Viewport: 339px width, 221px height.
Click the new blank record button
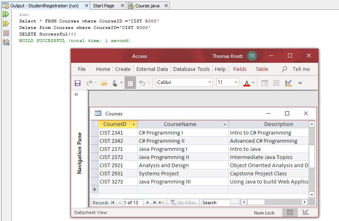pos(162,202)
